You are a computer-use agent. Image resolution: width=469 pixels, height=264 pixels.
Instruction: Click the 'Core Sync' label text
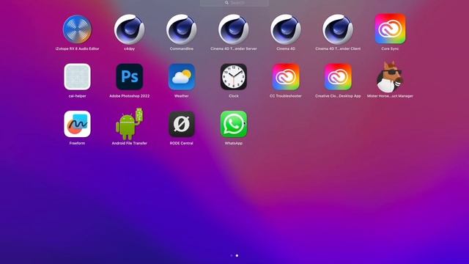tap(390, 49)
